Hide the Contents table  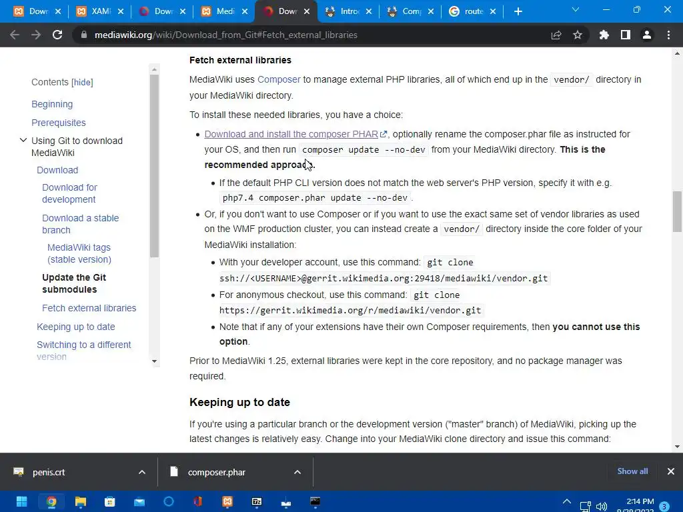coord(82,82)
